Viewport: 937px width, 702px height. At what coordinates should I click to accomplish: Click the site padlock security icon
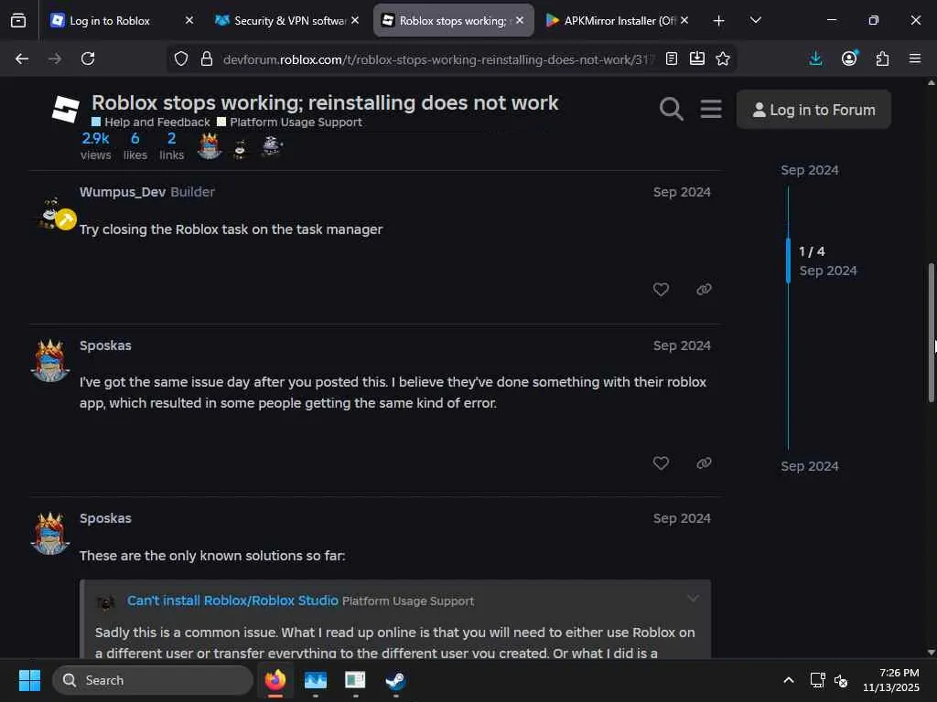tap(207, 58)
